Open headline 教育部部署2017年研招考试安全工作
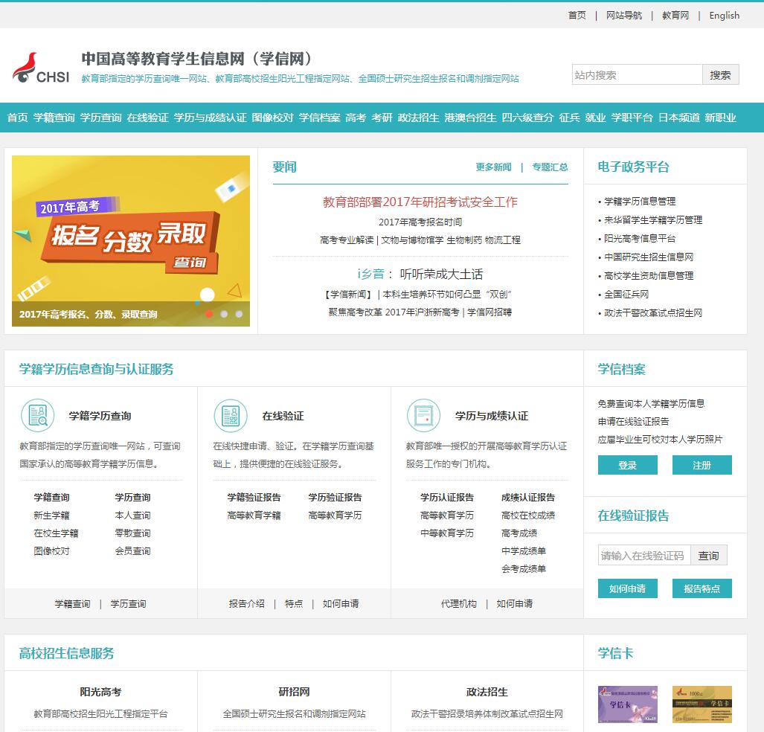The width and height of the screenshot is (764, 732). (420, 202)
